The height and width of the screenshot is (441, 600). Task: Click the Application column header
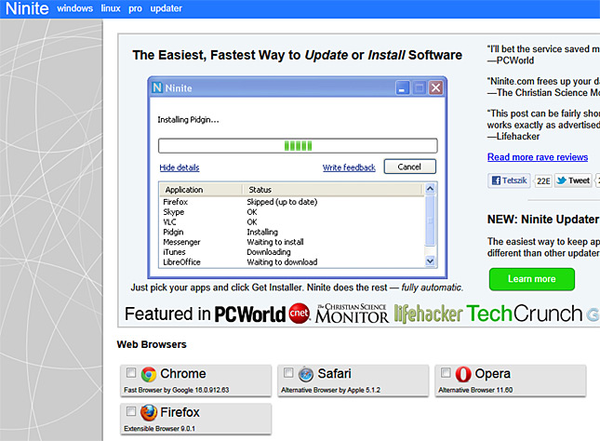201,190
